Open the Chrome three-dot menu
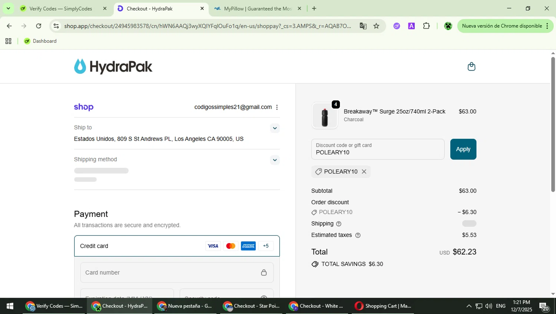The width and height of the screenshot is (556, 314). click(x=547, y=26)
